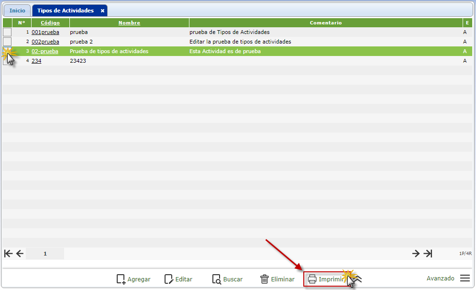Sort by the Nombre column header

[x=129, y=23]
